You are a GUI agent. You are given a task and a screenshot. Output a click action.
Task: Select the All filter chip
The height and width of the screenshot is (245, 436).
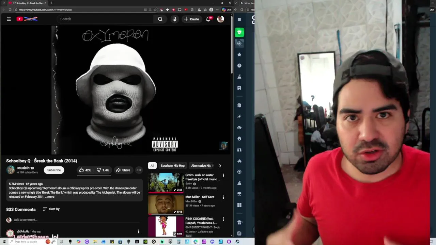tap(152, 166)
